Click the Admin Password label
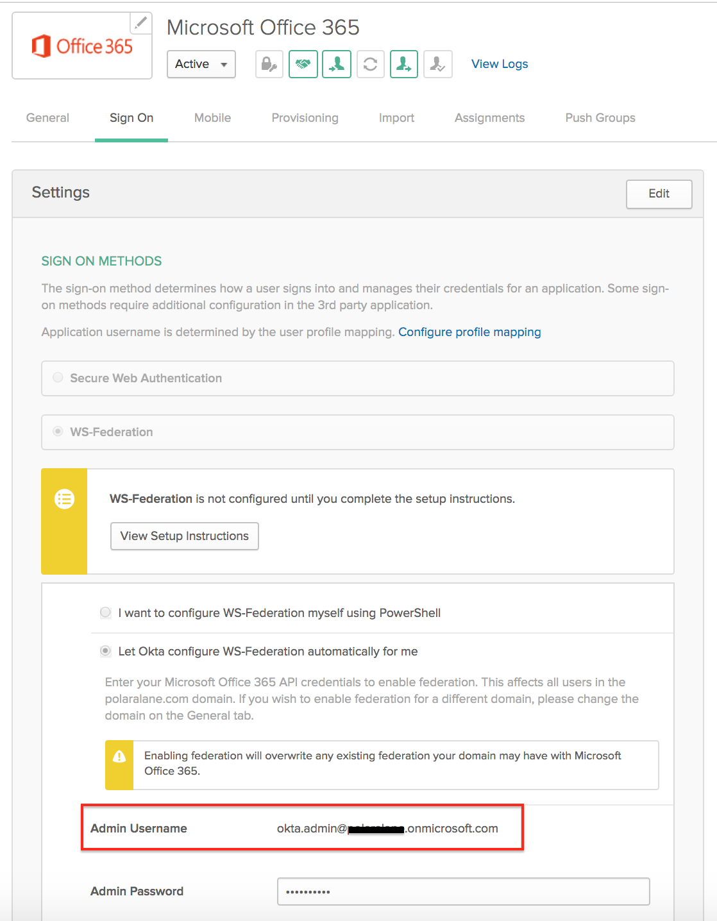The width and height of the screenshot is (717, 921). click(x=137, y=891)
